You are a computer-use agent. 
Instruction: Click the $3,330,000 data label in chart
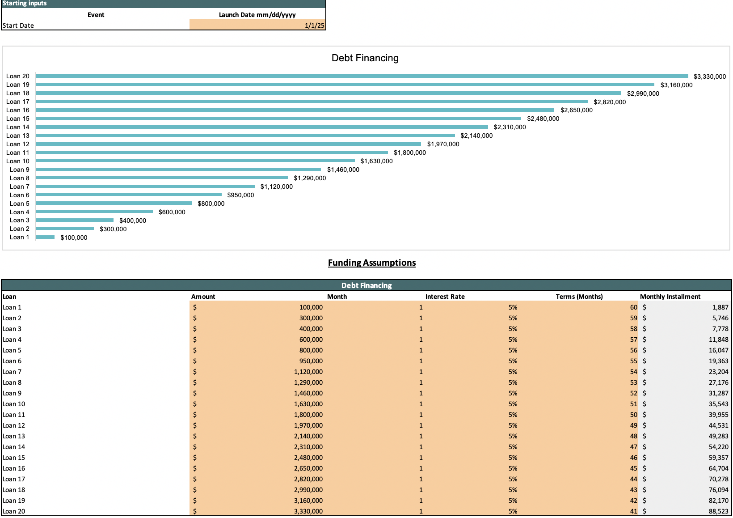coord(710,76)
